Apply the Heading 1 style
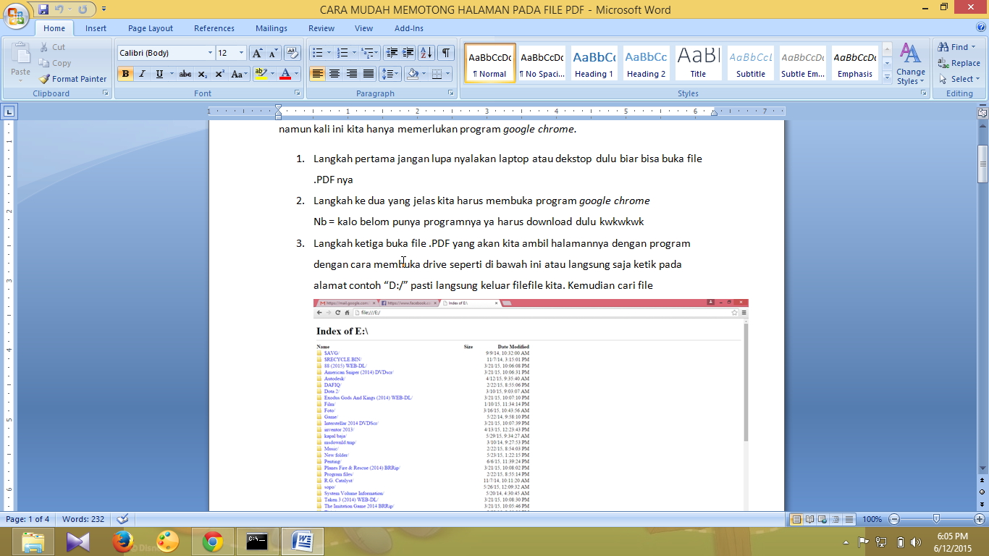Screen dimensions: 989x556 [x=594, y=63]
